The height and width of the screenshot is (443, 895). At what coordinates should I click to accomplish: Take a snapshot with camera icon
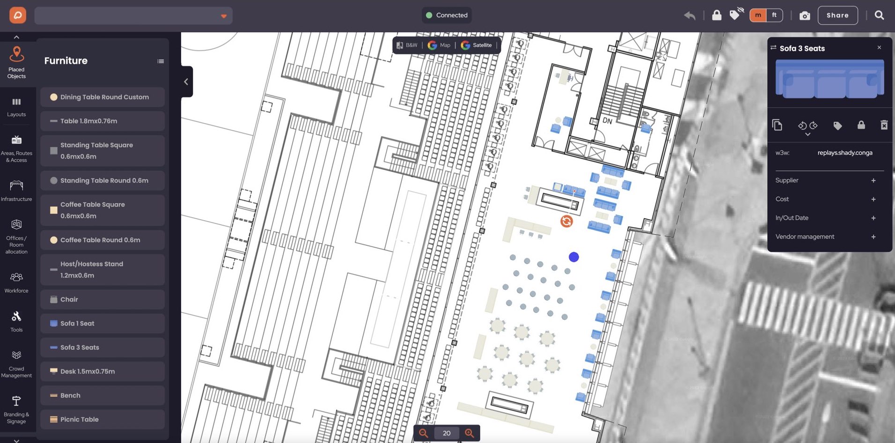pyautogui.click(x=805, y=15)
